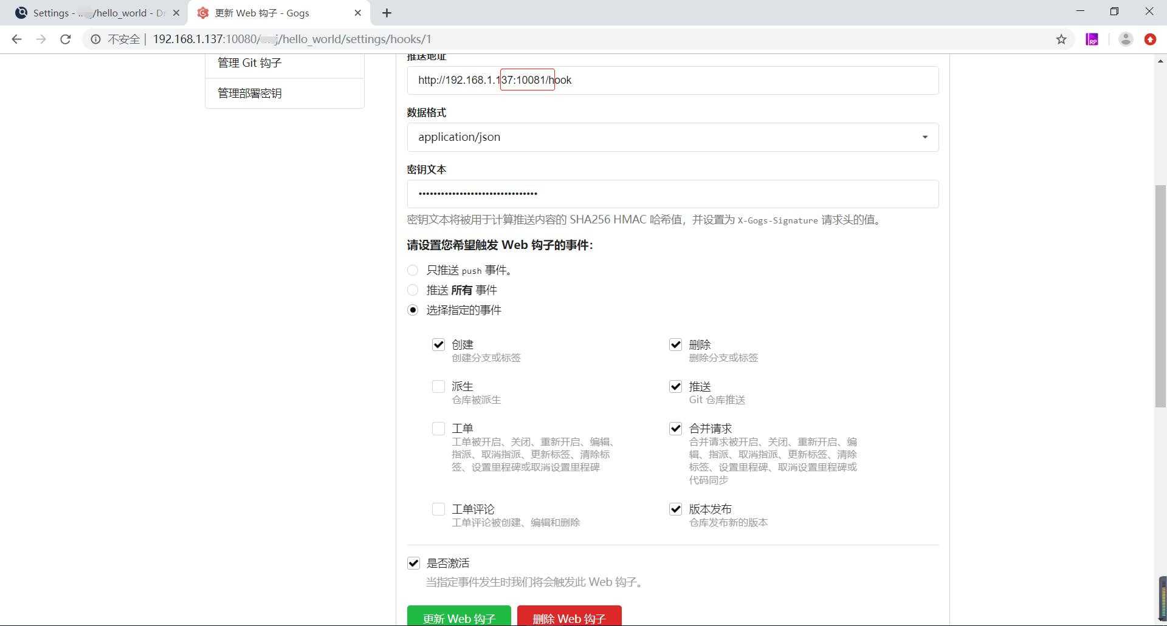Click the browser address bar URL
The height and width of the screenshot is (626, 1167).
292,39
